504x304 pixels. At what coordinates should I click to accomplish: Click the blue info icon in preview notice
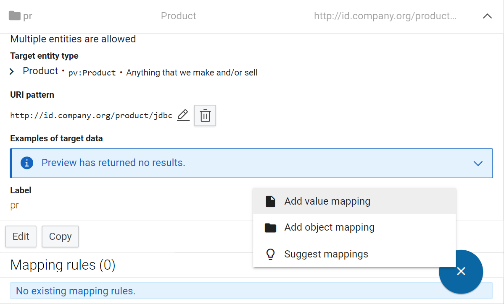coord(26,163)
